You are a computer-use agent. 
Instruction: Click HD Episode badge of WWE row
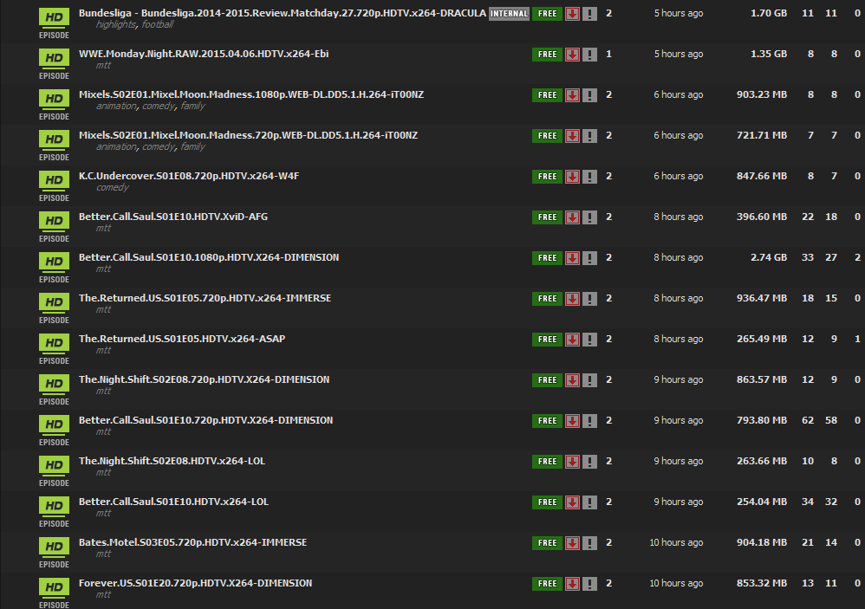coord(54,64)
